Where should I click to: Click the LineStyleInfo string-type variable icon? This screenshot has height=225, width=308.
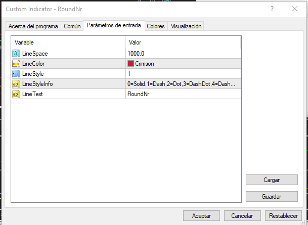16,84
